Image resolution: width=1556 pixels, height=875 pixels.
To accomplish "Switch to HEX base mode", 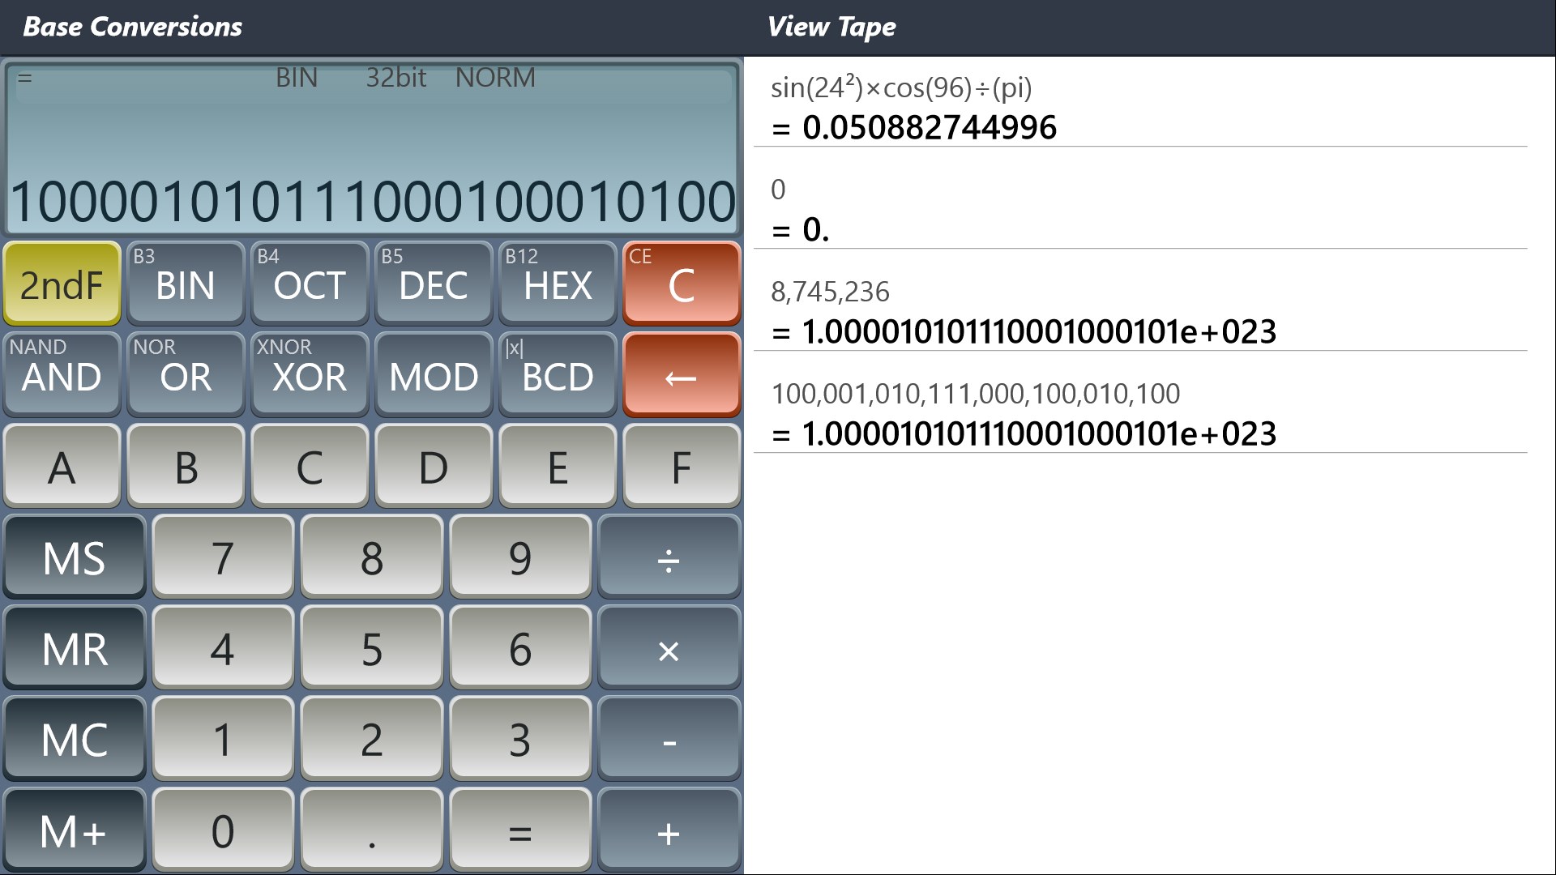I will coord(558,284).
